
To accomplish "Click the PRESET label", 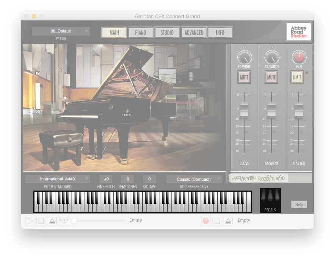I will pyautogui.click(x=61, y=39).
